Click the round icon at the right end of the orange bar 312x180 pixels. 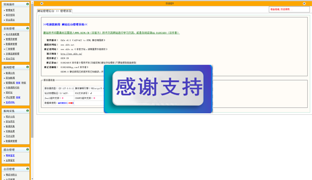[304, 3]
